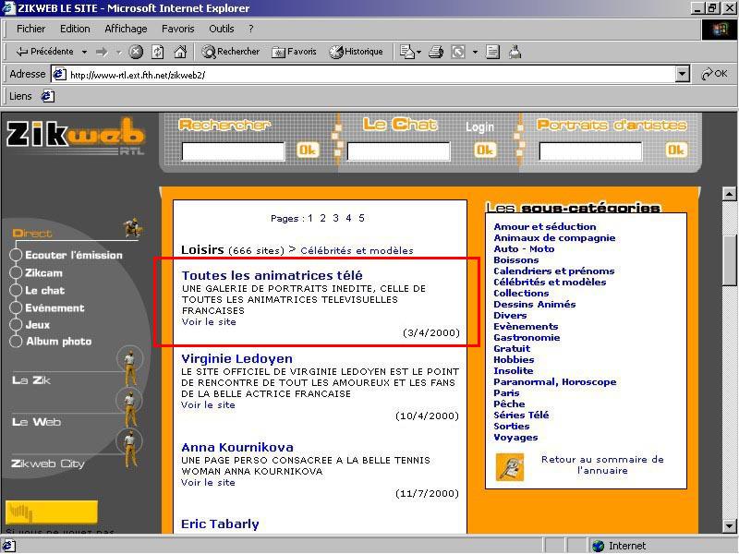Click the OK go button beside address

click(714, 74)
